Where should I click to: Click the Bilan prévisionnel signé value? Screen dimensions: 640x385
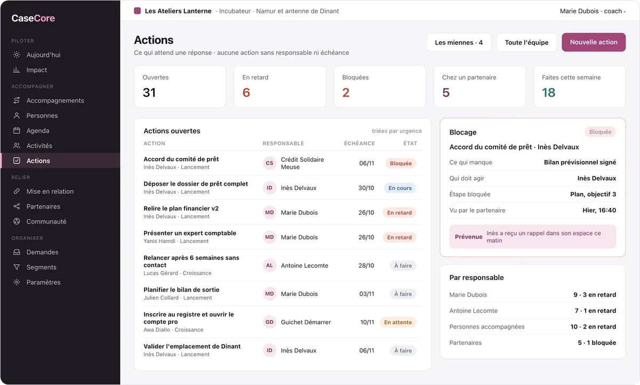(580, 162)
